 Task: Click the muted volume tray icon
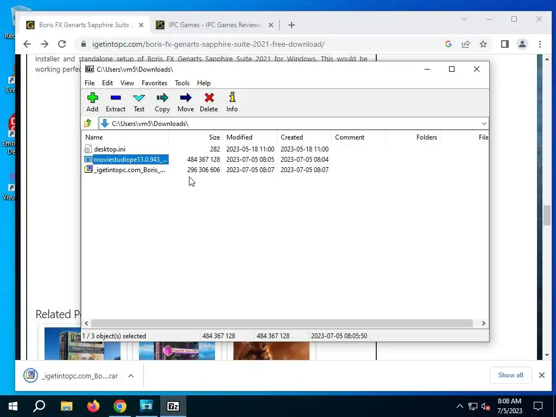[x=485, y=406]
